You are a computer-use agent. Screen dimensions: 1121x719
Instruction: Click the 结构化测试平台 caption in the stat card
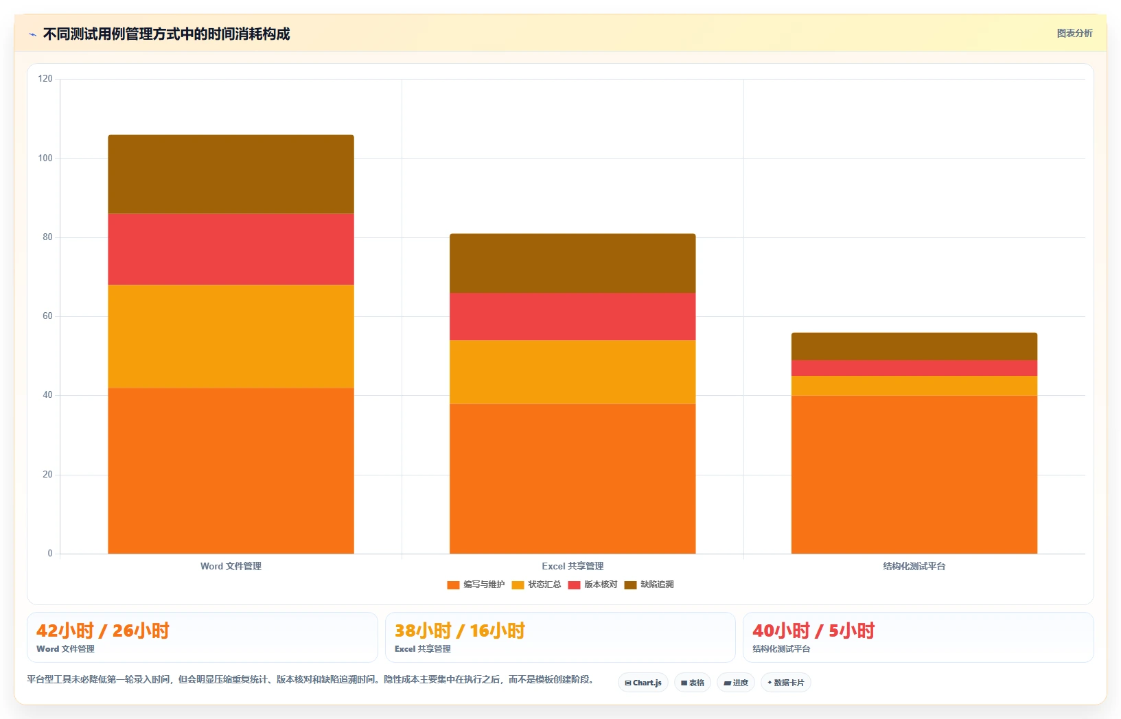(781, 649)
